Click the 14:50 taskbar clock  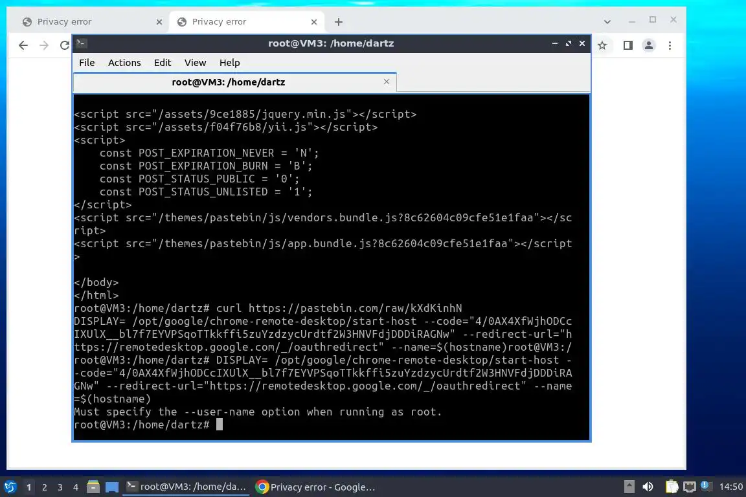[x=730, y=487]
